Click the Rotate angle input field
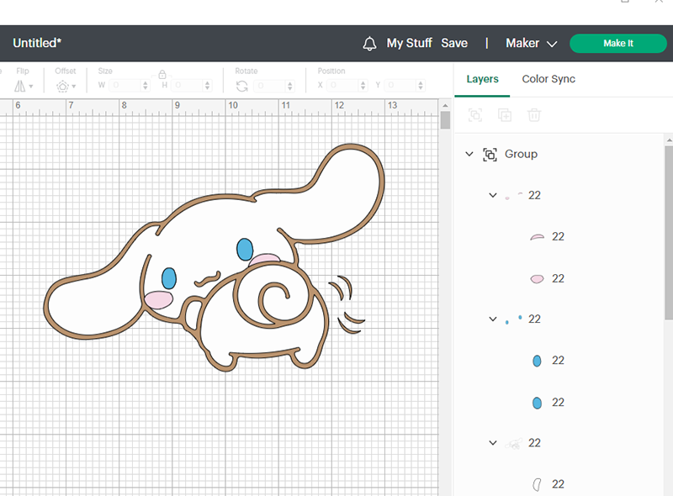This screenshot has width=673, height=496. coord(269,86)
